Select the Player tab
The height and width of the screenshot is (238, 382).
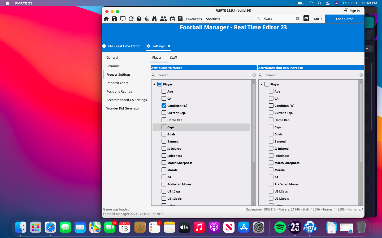coord(157,58)
